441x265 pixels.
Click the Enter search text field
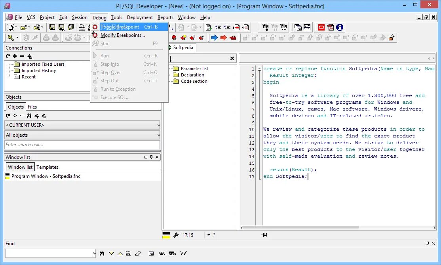click(x=82, y=145)
